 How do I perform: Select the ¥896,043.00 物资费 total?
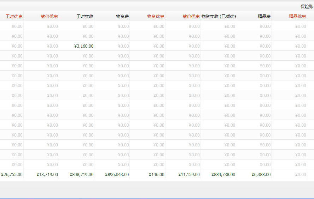(117, 174)
